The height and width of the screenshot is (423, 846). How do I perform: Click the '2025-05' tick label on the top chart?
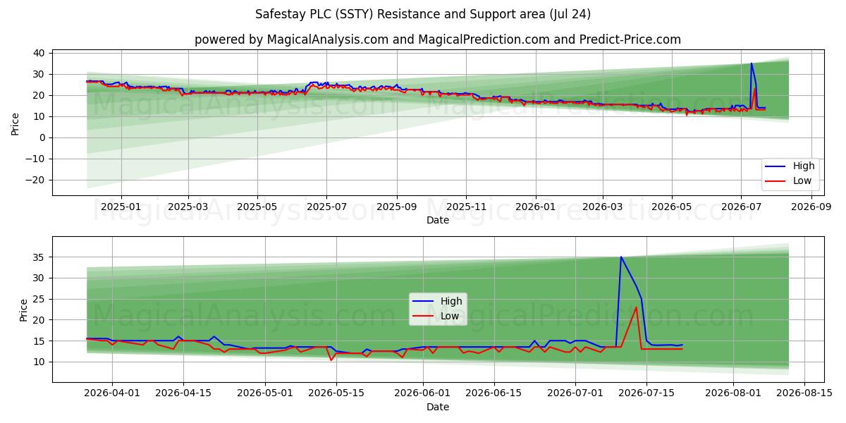tap(257, 207)
